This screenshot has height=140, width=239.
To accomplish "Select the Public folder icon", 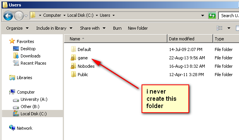I will 73,74.
